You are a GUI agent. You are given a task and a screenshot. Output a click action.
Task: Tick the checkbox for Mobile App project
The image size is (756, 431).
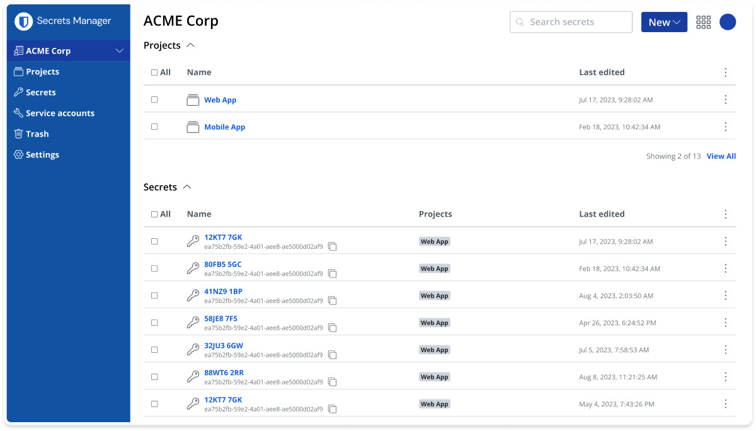tap(155, 127)
